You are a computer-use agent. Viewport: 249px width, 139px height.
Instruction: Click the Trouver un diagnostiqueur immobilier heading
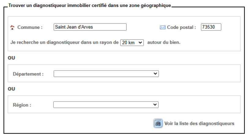90,5
